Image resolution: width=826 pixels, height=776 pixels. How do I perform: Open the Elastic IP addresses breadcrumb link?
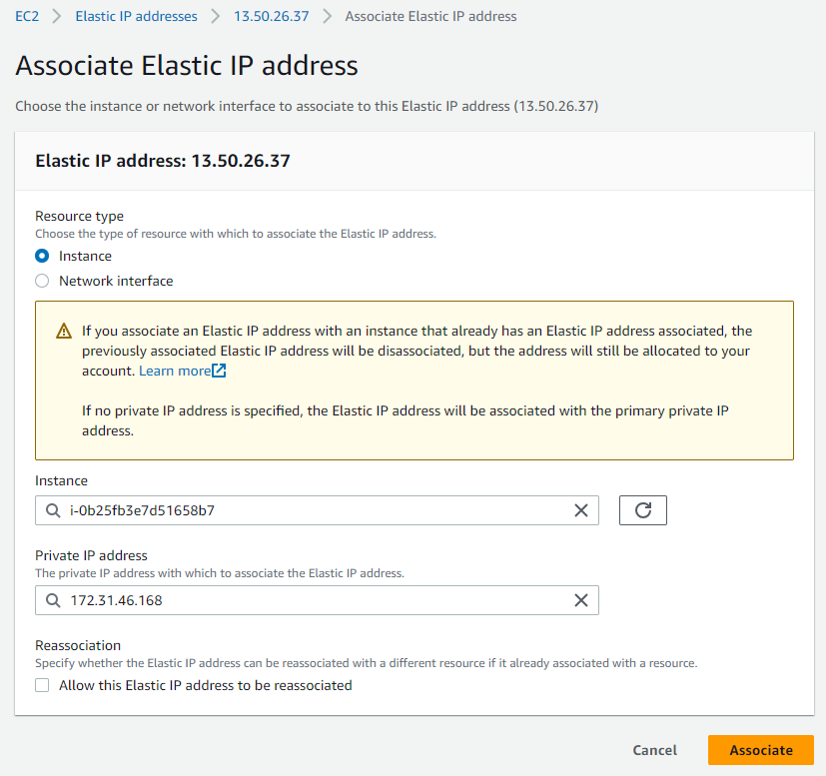(136, 16)
